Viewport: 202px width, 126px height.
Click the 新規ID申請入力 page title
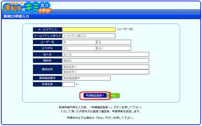point(16,16)
